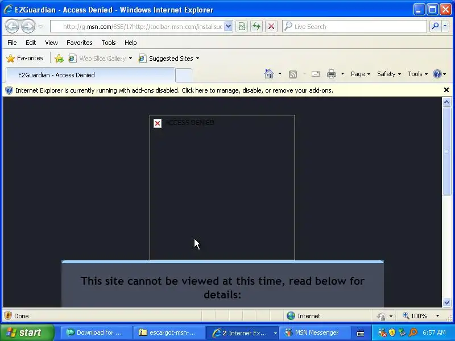This screenshot has width=455, height=341.
Task: Click the search magnifier button
Action: (x=435, y=26)
